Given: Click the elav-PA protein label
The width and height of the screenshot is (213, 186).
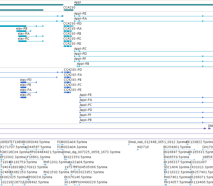Looking at the screenshot, I should [x=26, y=90].
